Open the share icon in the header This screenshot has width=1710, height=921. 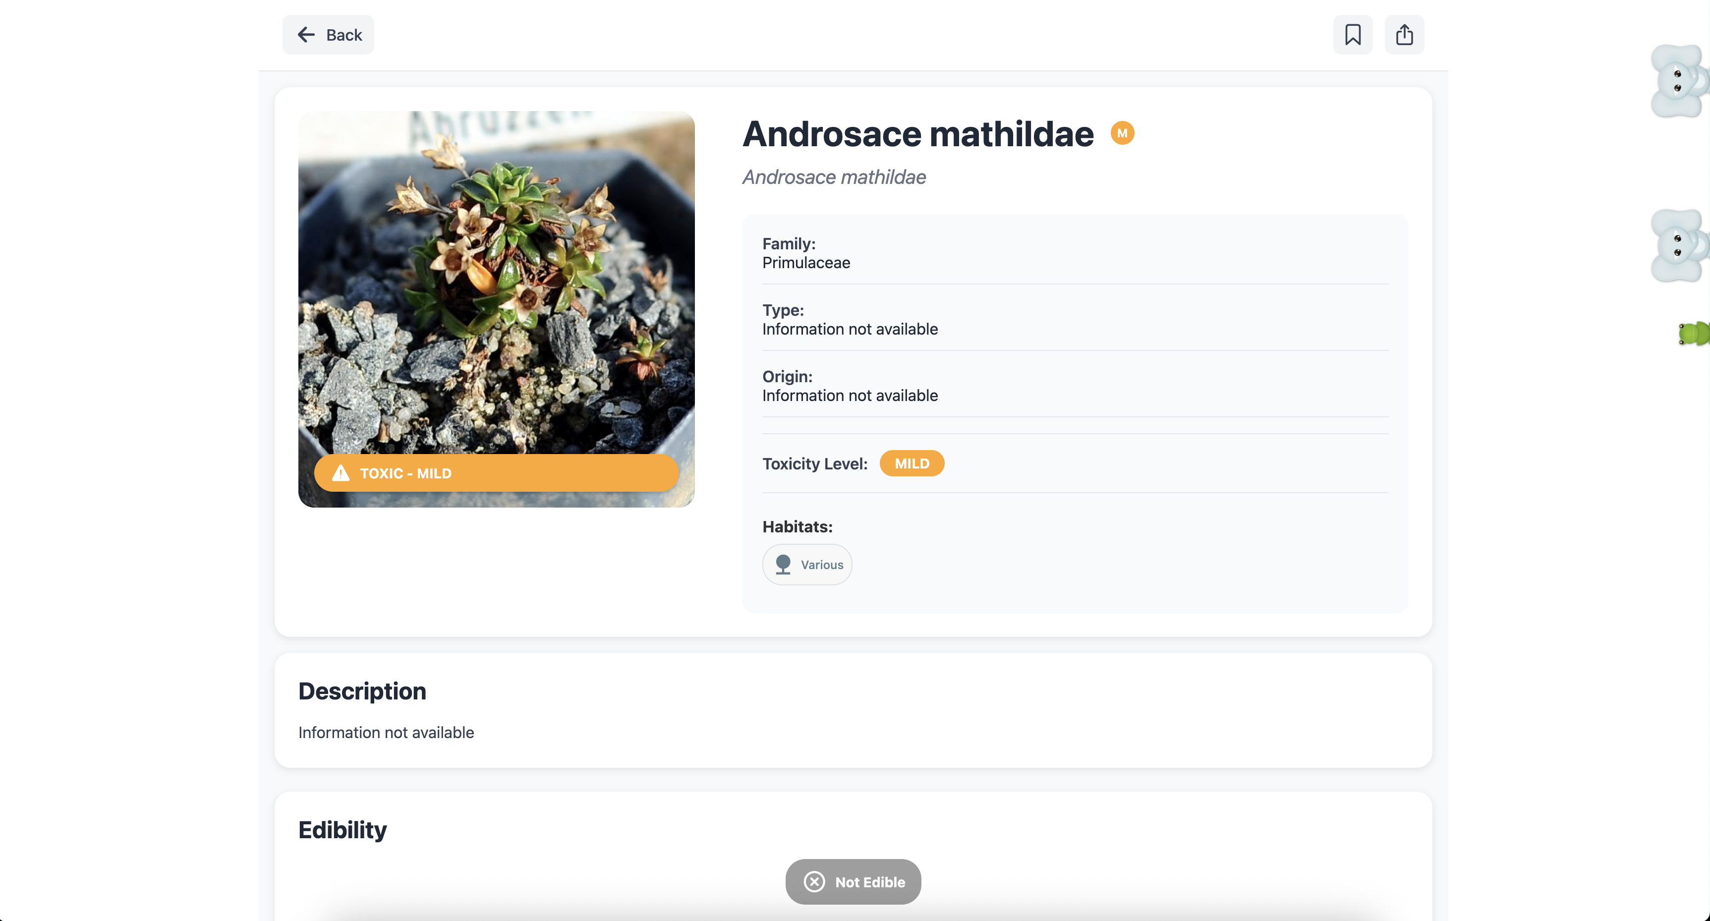coord(1404,35)
